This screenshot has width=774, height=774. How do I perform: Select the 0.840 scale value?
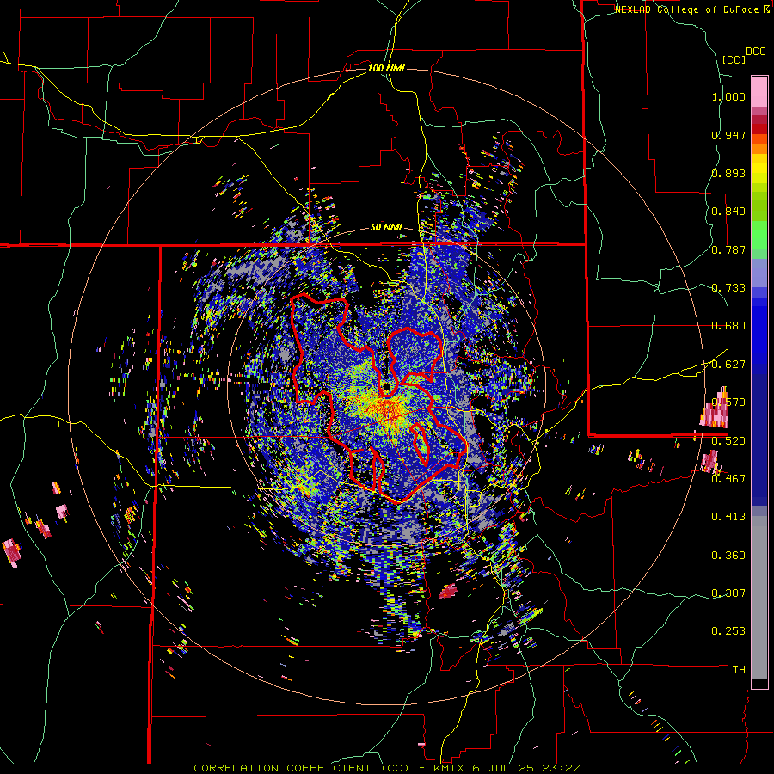(728, 212)
